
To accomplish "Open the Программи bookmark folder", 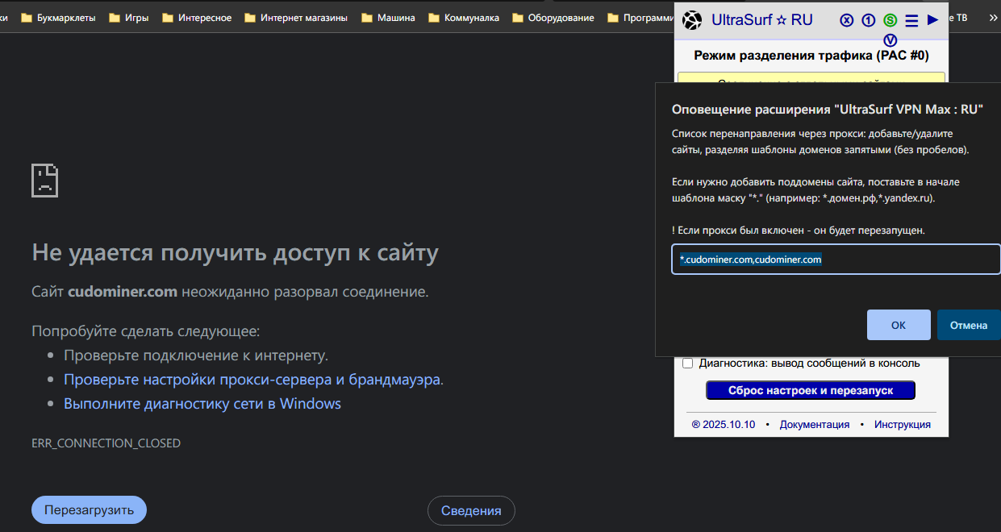I will tap(642, 18).
